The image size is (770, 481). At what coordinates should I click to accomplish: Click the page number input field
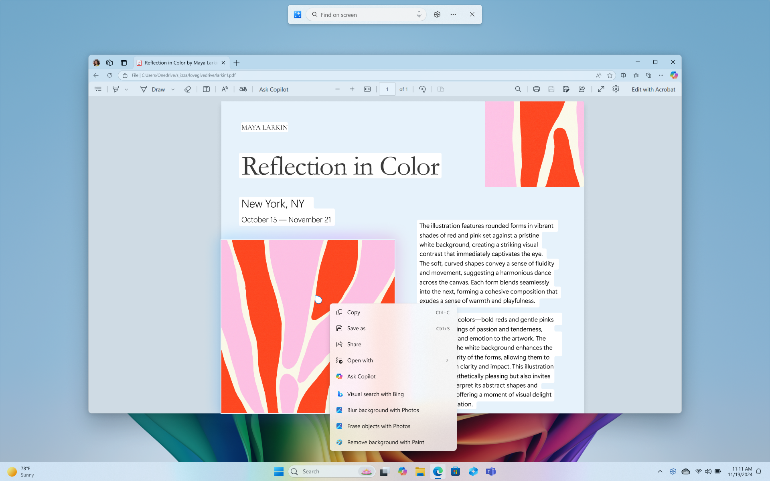(x=387, y=89)
